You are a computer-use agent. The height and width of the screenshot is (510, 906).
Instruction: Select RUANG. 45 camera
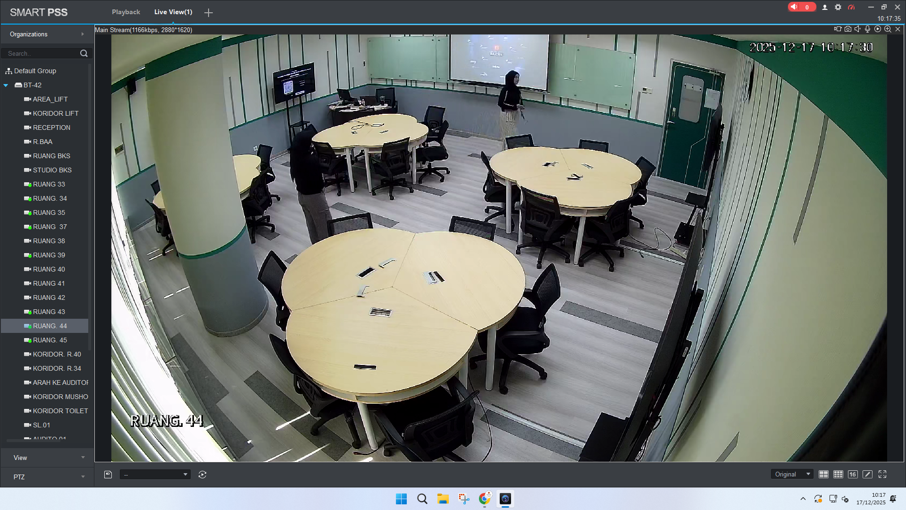50,340
